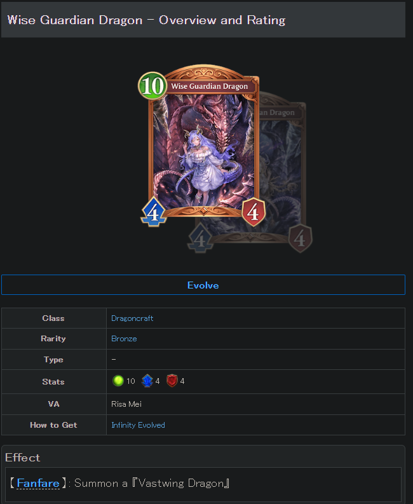Toggle the Evolve card view button
Screen dimensions: 413x504
(x=203, y=285)
